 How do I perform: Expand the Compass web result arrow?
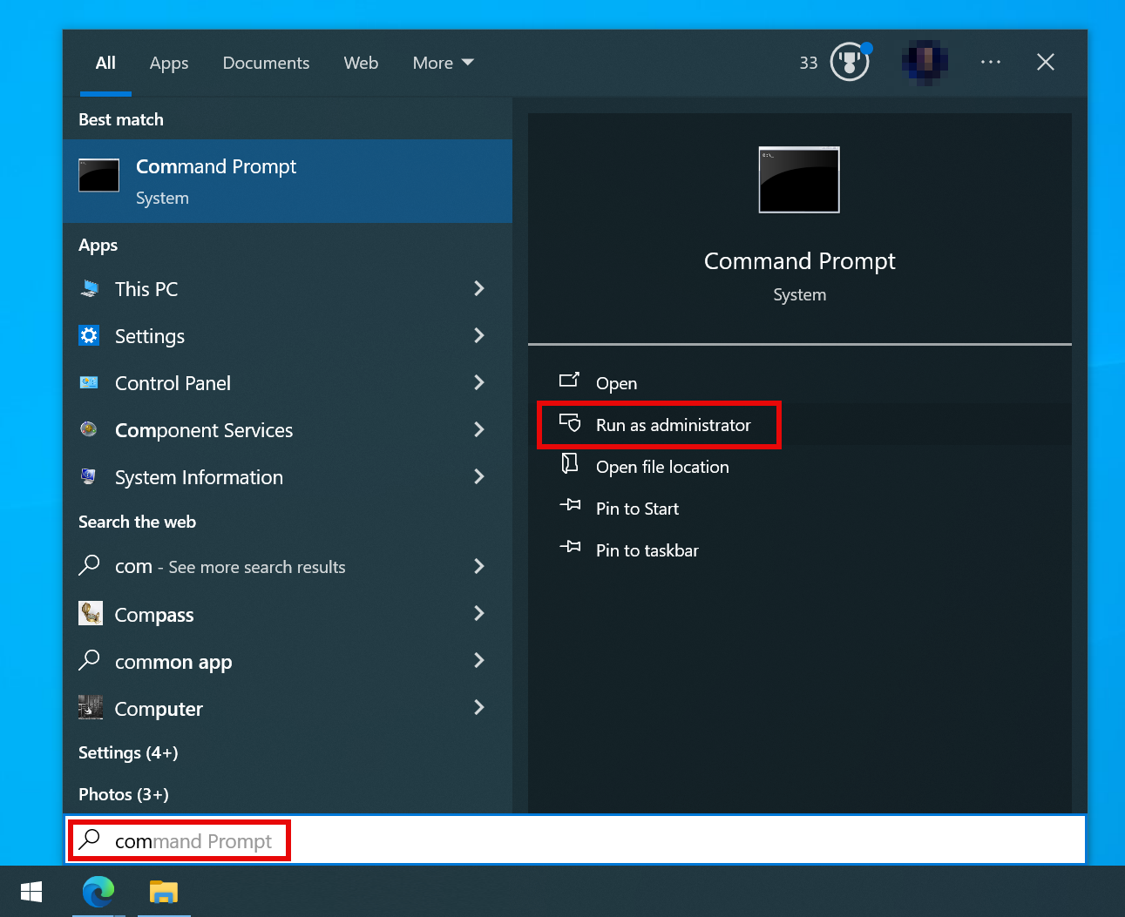(478, 613)
